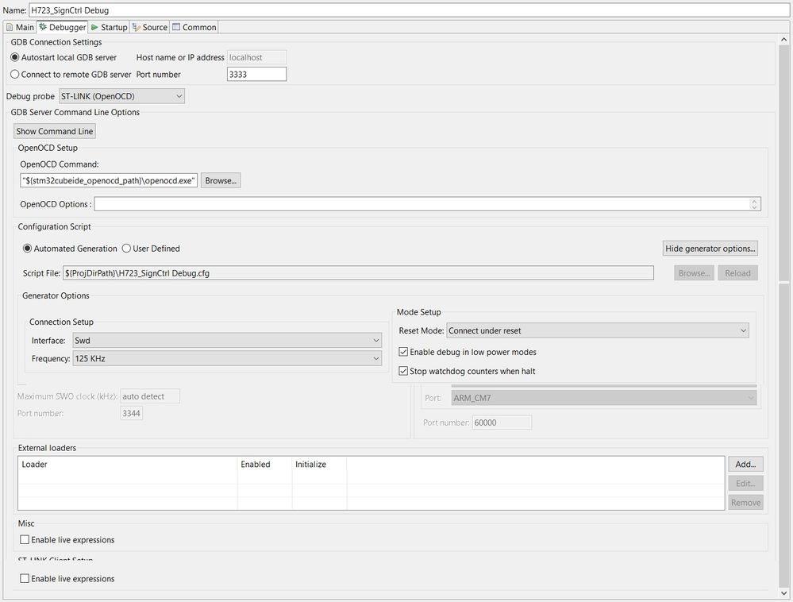Open the Interface dropdown showing Swd

(377, 340)
